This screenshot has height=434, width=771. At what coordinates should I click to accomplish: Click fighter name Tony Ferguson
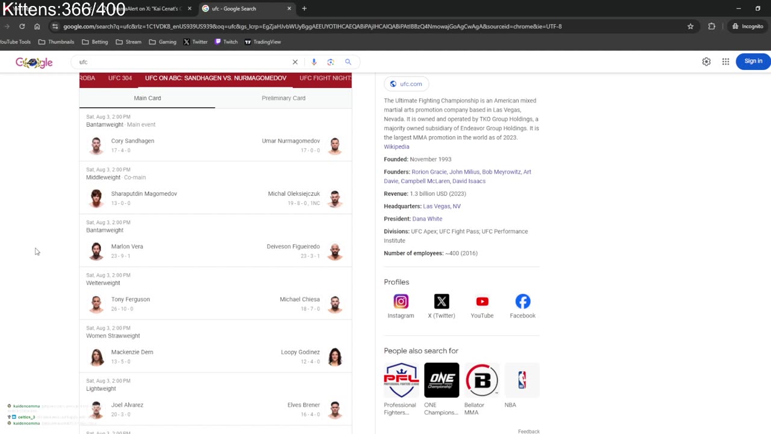pos(131,300)
